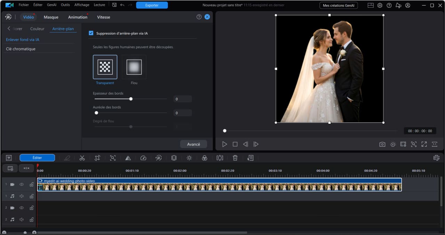Screen dimensions: 445x235
Task: Take a snapshot with the camera icon
Action: pos(382,144)
